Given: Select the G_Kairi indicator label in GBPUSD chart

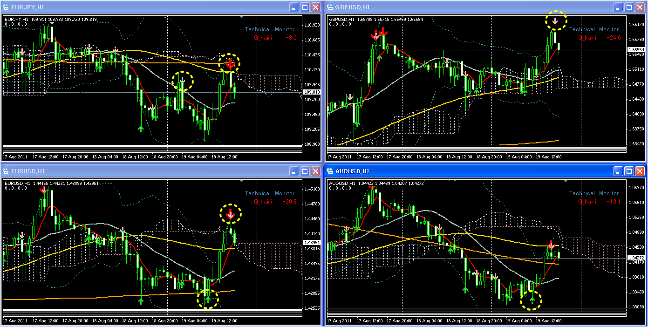Looking at the screenshot, I should pos(587,38).
